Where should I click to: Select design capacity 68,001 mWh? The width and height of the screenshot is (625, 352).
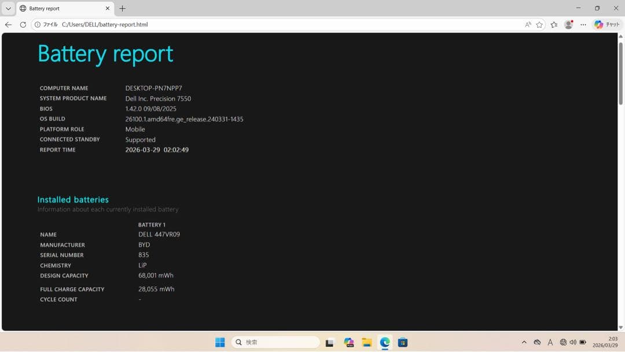(x=156, y=276)
